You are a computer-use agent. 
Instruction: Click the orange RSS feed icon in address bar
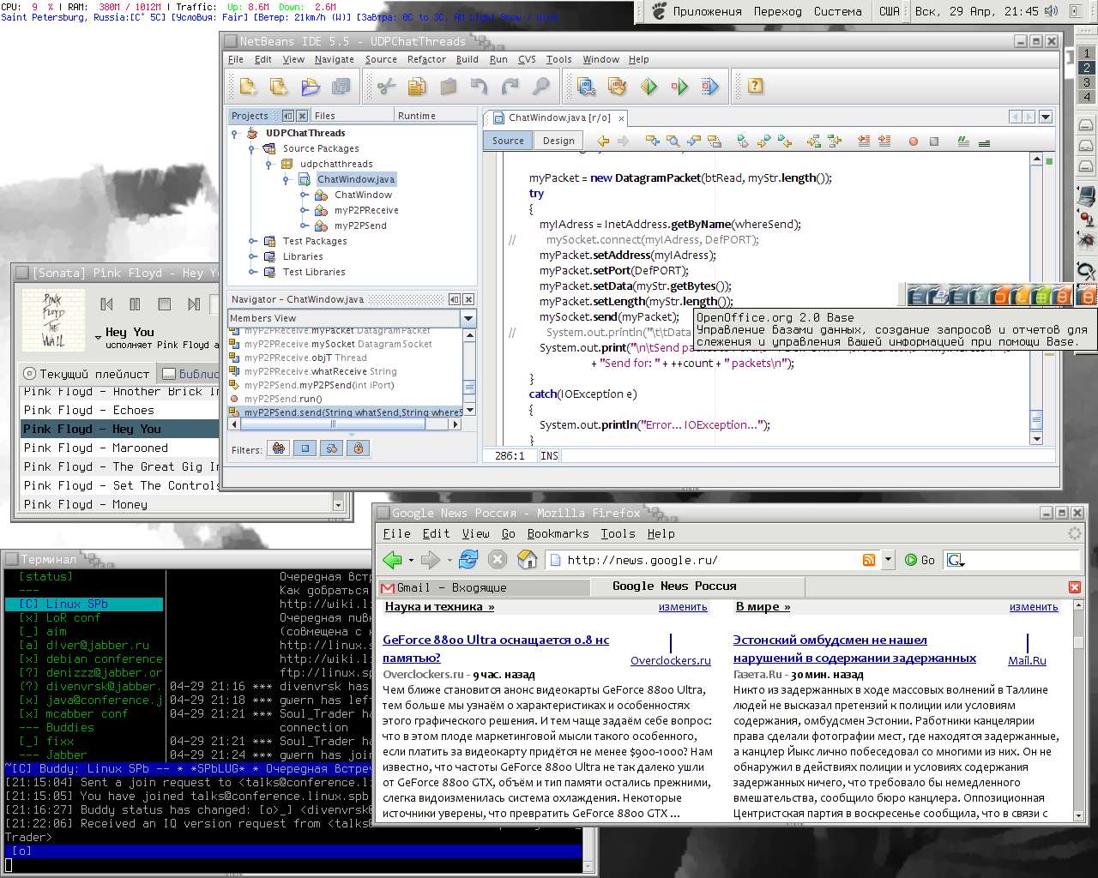(x=869, y=560)
